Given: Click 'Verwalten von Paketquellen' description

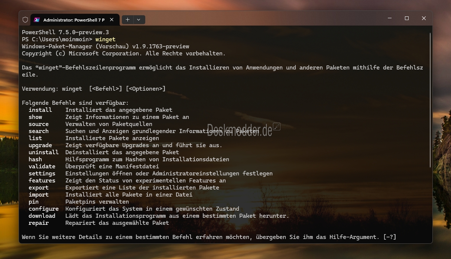Looking at the screenshot, I should point(109,124).
